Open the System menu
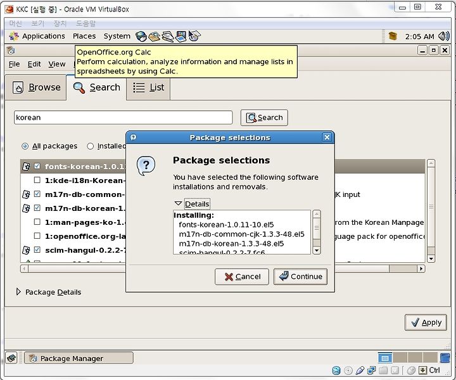Screen dimensions: 456x380 [x=117, y=36]
